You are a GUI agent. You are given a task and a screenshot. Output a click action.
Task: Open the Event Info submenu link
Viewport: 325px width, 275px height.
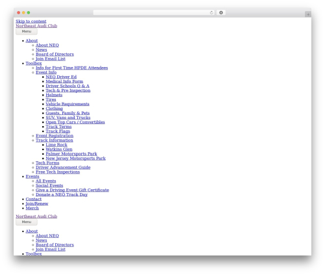pos(46,72)
